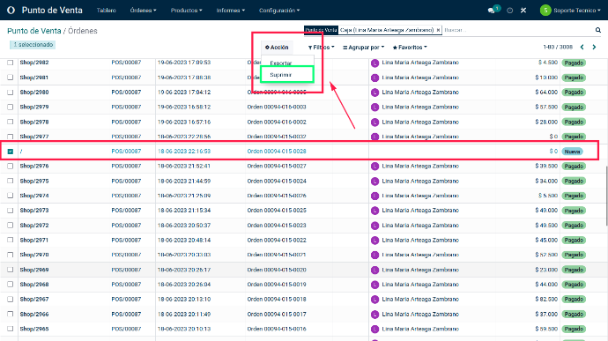Viewport: 608px width, 341px height.
Task: Go to previous page arrow
Action: 582,47
